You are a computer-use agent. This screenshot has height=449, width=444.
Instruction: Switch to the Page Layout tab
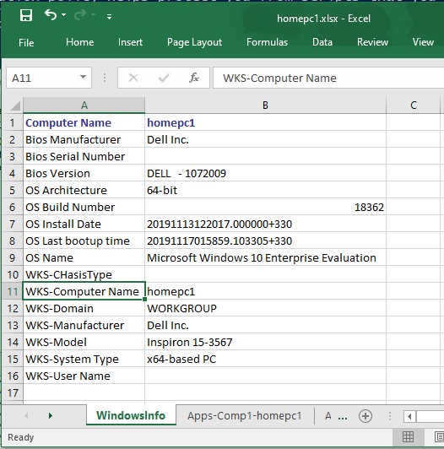pyautogui.click(x=194, y=42)
